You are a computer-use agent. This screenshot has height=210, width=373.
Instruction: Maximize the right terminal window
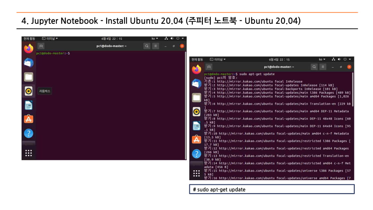pyautogui.click(x=341, y=67)
